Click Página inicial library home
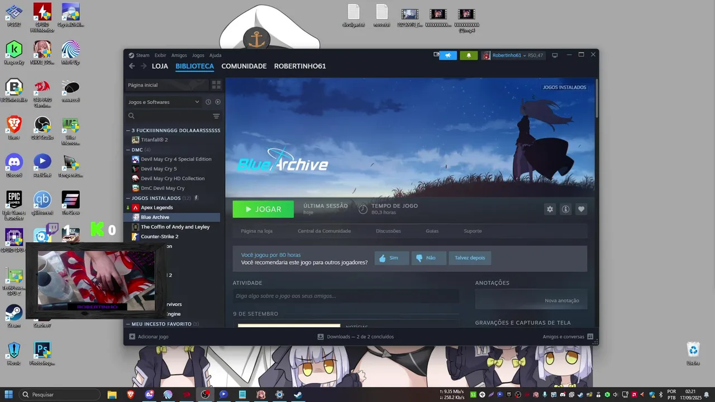The height and width of the screenshot is (402, 715). point(166,85)
